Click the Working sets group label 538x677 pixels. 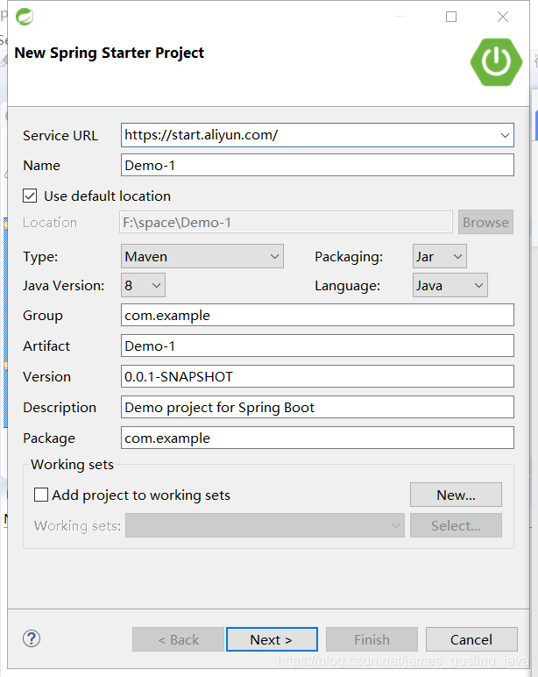pyautogui.click(x=73, y=465)
